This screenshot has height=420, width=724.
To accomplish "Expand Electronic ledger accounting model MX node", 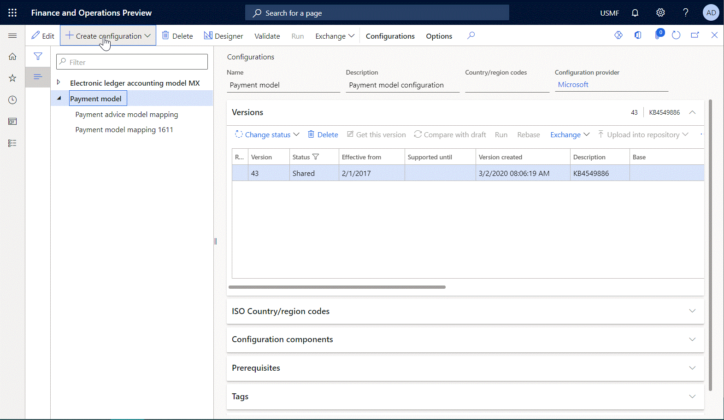I will click(x=59, y=82).
